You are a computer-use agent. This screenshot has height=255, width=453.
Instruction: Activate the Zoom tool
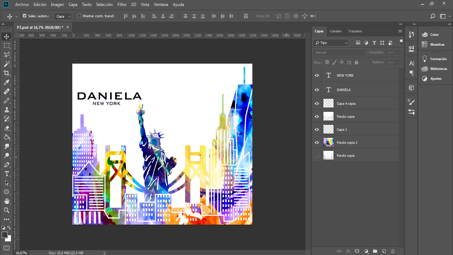pyautogui.click(x=7, y=210)
